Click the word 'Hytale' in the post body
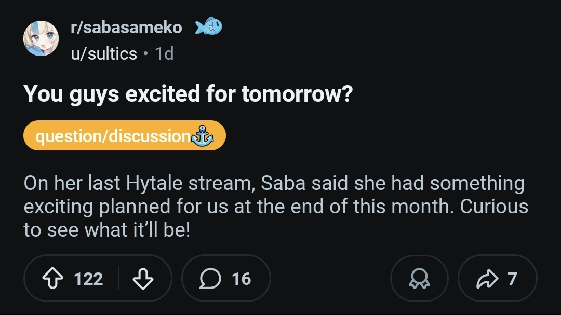561x315 pixels. [152, 183]
